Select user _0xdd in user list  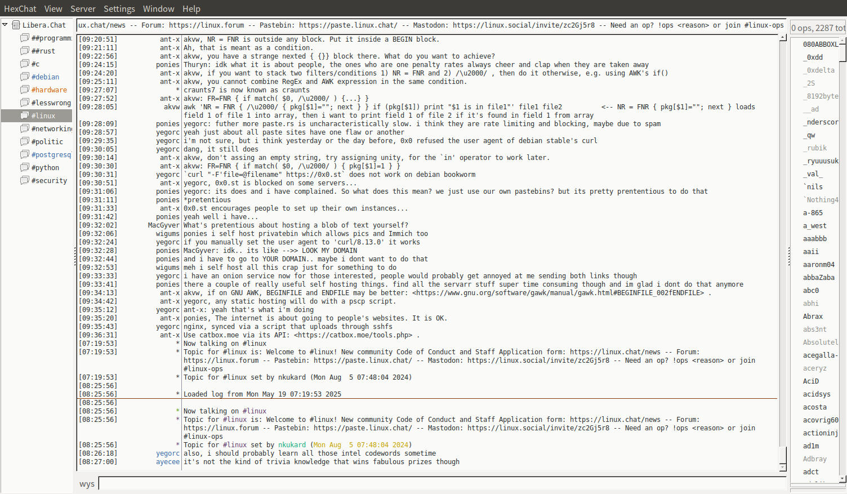point(813,57)
